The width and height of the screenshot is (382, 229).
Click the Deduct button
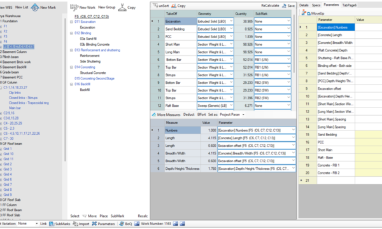(189, 114)
